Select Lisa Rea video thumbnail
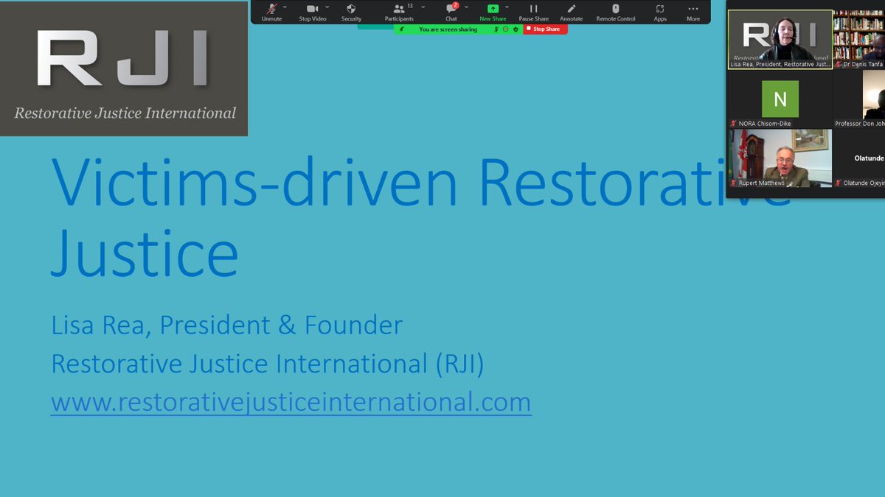 point(780,39)
